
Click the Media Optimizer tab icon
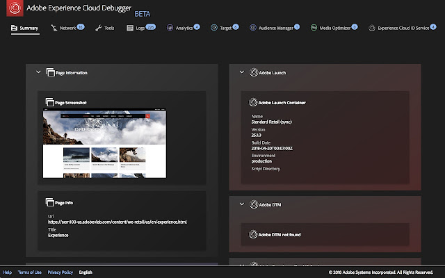tap(314, 28)
